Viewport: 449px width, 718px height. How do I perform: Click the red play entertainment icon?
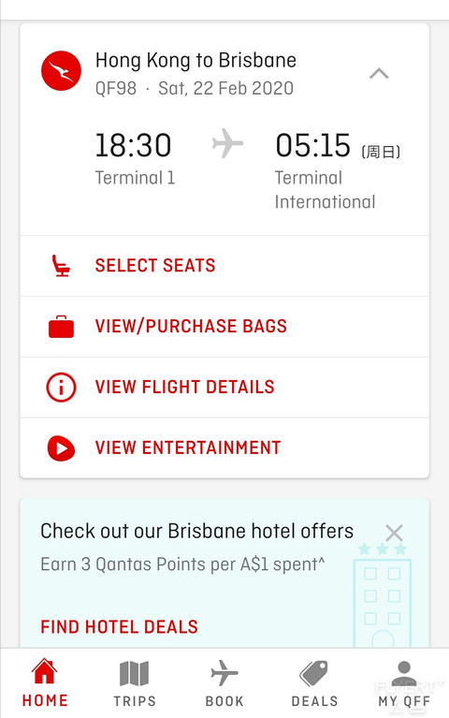click(x=62, y=447)
